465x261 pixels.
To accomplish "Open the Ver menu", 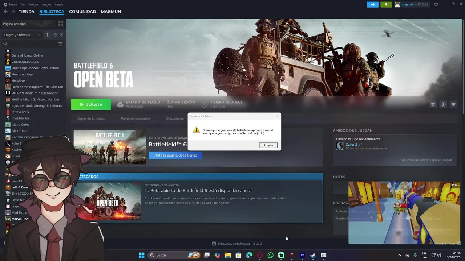I will [23, 4].
